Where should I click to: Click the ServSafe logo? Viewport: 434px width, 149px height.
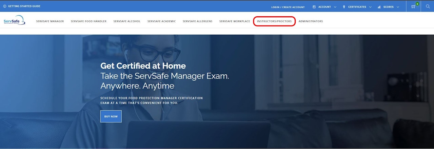point(14,20)
